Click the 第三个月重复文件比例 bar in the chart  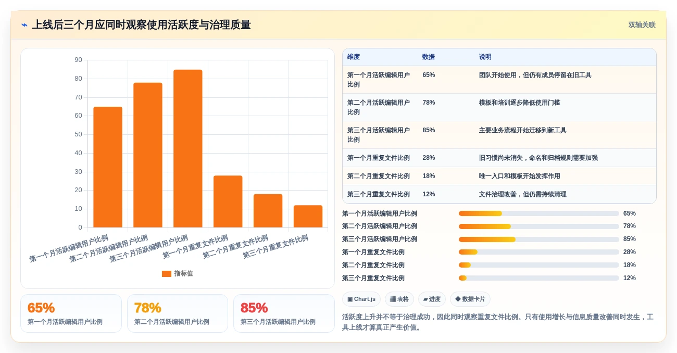coord(308,217)
